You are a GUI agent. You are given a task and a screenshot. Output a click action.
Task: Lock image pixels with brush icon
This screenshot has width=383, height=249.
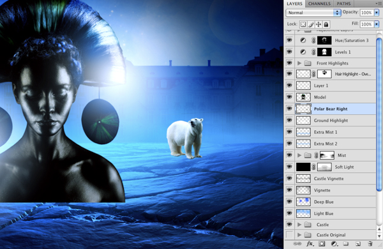(311, 24)
